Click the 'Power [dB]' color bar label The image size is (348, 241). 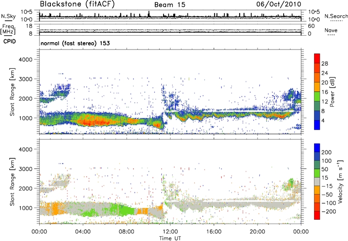(332, 92)
